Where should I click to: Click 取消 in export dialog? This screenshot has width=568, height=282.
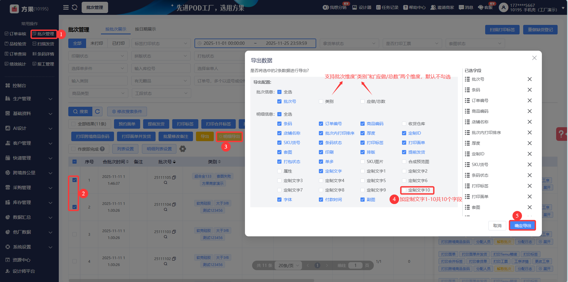point(497,226)
